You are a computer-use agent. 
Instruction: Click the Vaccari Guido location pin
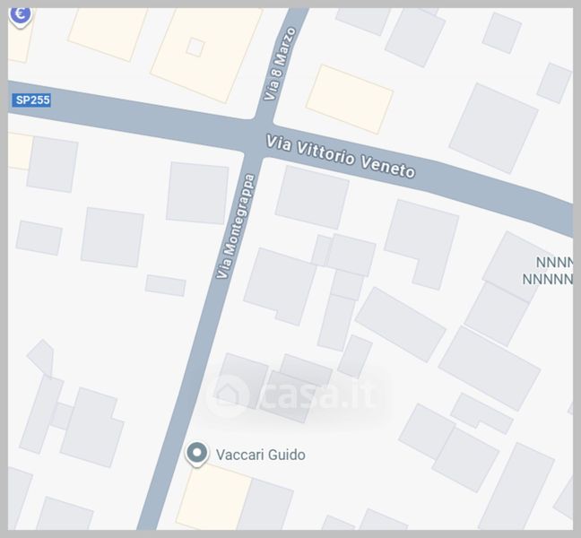[x=196, y=454]
